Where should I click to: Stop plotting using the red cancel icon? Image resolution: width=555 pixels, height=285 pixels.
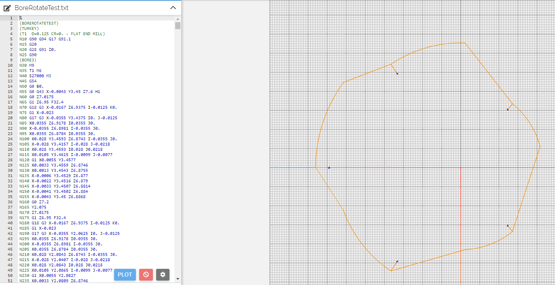(x=146, y=274)
